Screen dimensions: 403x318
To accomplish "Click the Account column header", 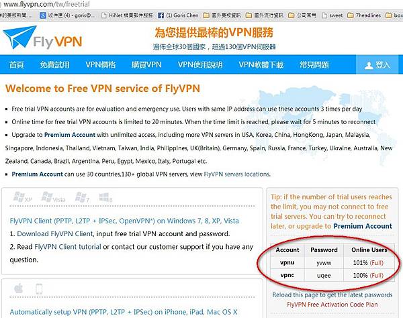I will pos(287,250).
